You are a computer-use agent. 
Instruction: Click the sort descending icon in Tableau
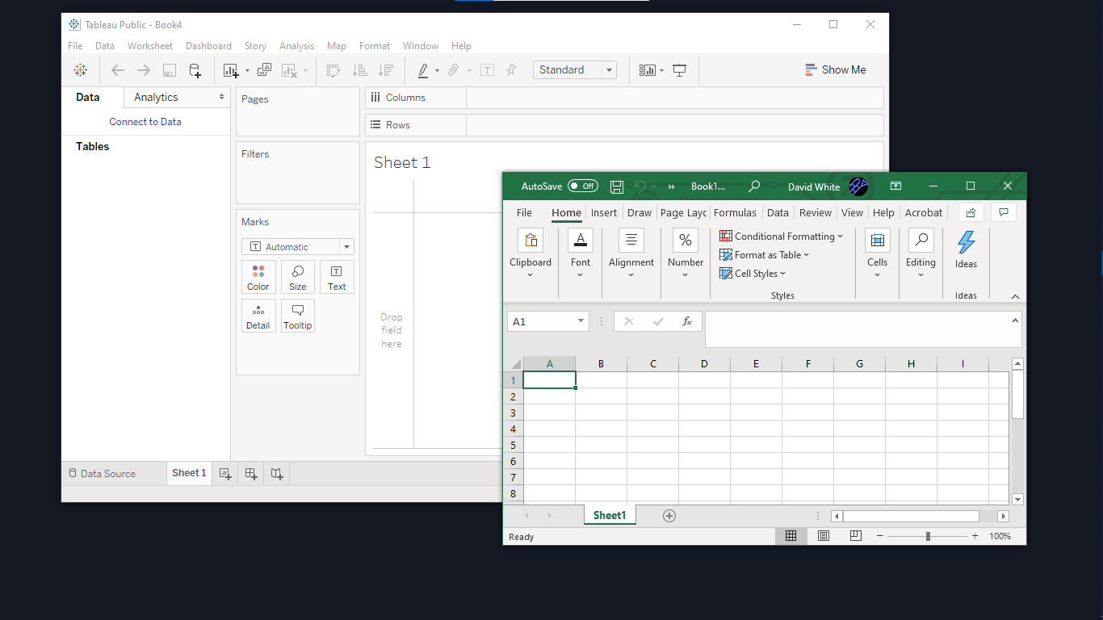coord(385,70)
